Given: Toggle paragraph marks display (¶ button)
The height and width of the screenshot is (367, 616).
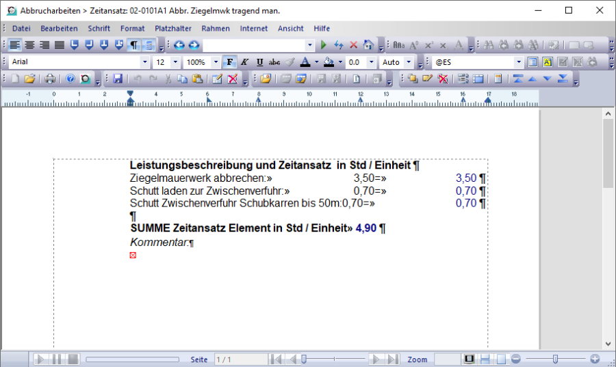Looking at the screenshot, I should tap(134, 45).
